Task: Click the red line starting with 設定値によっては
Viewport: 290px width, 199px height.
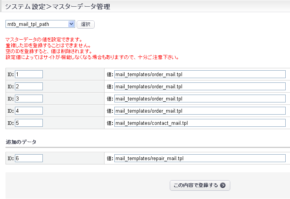Action: point(92,57)
